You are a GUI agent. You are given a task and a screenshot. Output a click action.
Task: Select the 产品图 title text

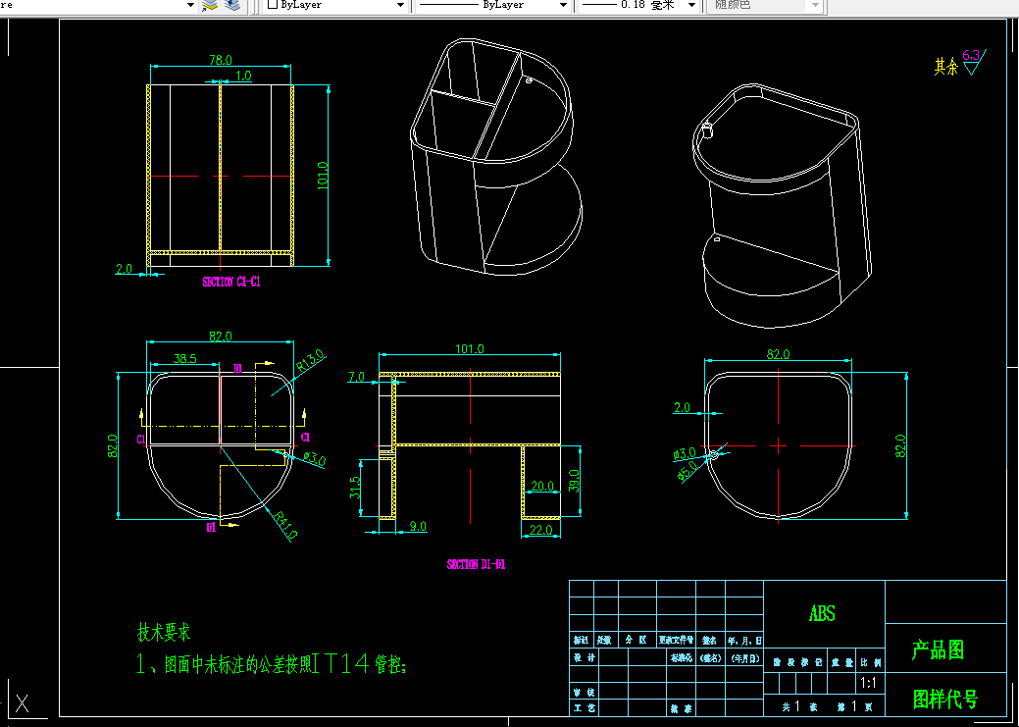pos(938,649)
